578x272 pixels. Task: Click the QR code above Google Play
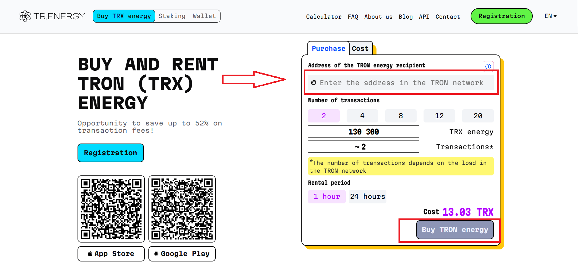tap(182, 209)
